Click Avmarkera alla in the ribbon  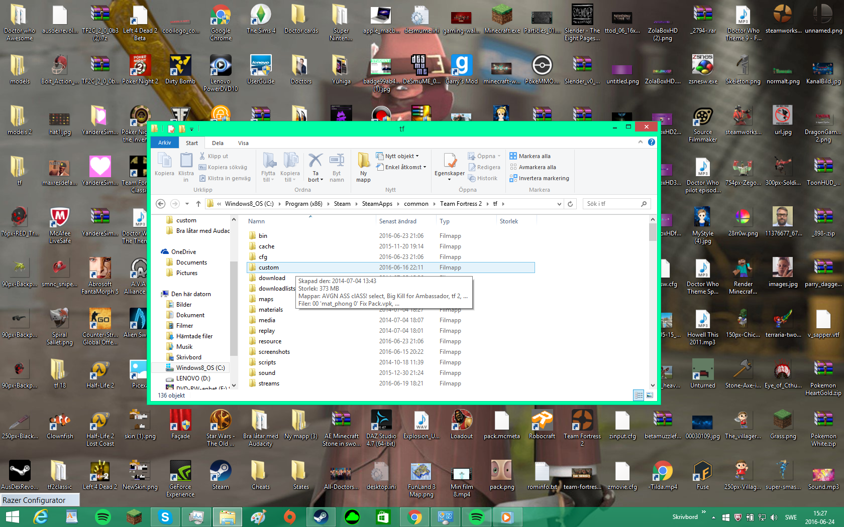tap(533, 167)
